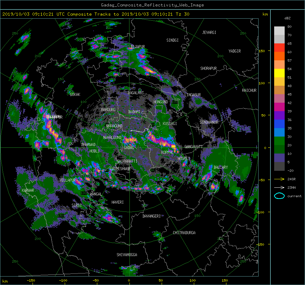Click the 150 tick on right km axis
305x285 pixels.
262,51
